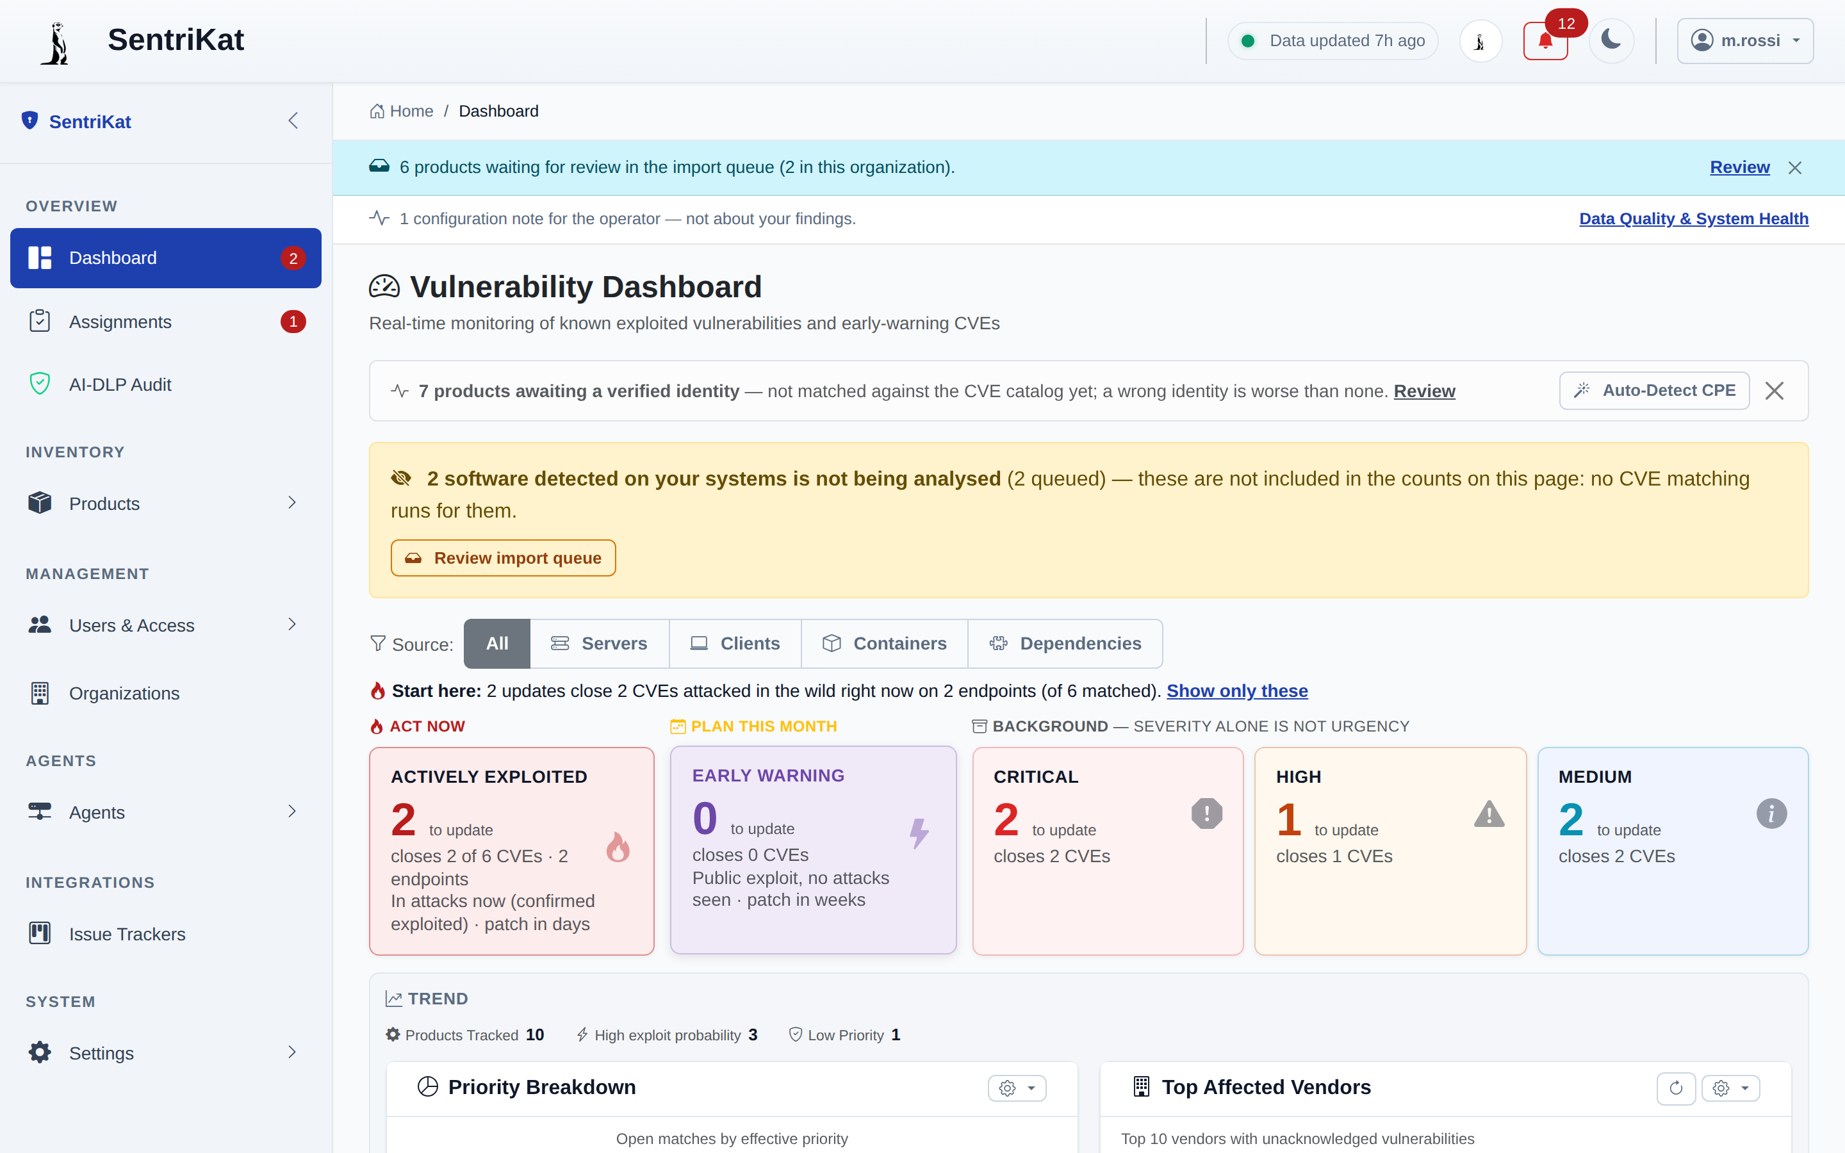This screenshot has width=1845, height=1153.
Task: Collapse the sidebar with the chevron
Action: 293,120
